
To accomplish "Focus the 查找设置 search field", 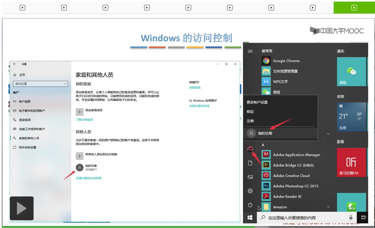I will pyautogui.click(x=41, y=84).
